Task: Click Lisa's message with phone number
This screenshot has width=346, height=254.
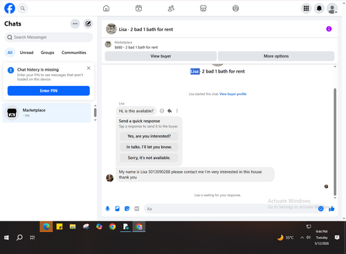Action: tap(195, 174)
